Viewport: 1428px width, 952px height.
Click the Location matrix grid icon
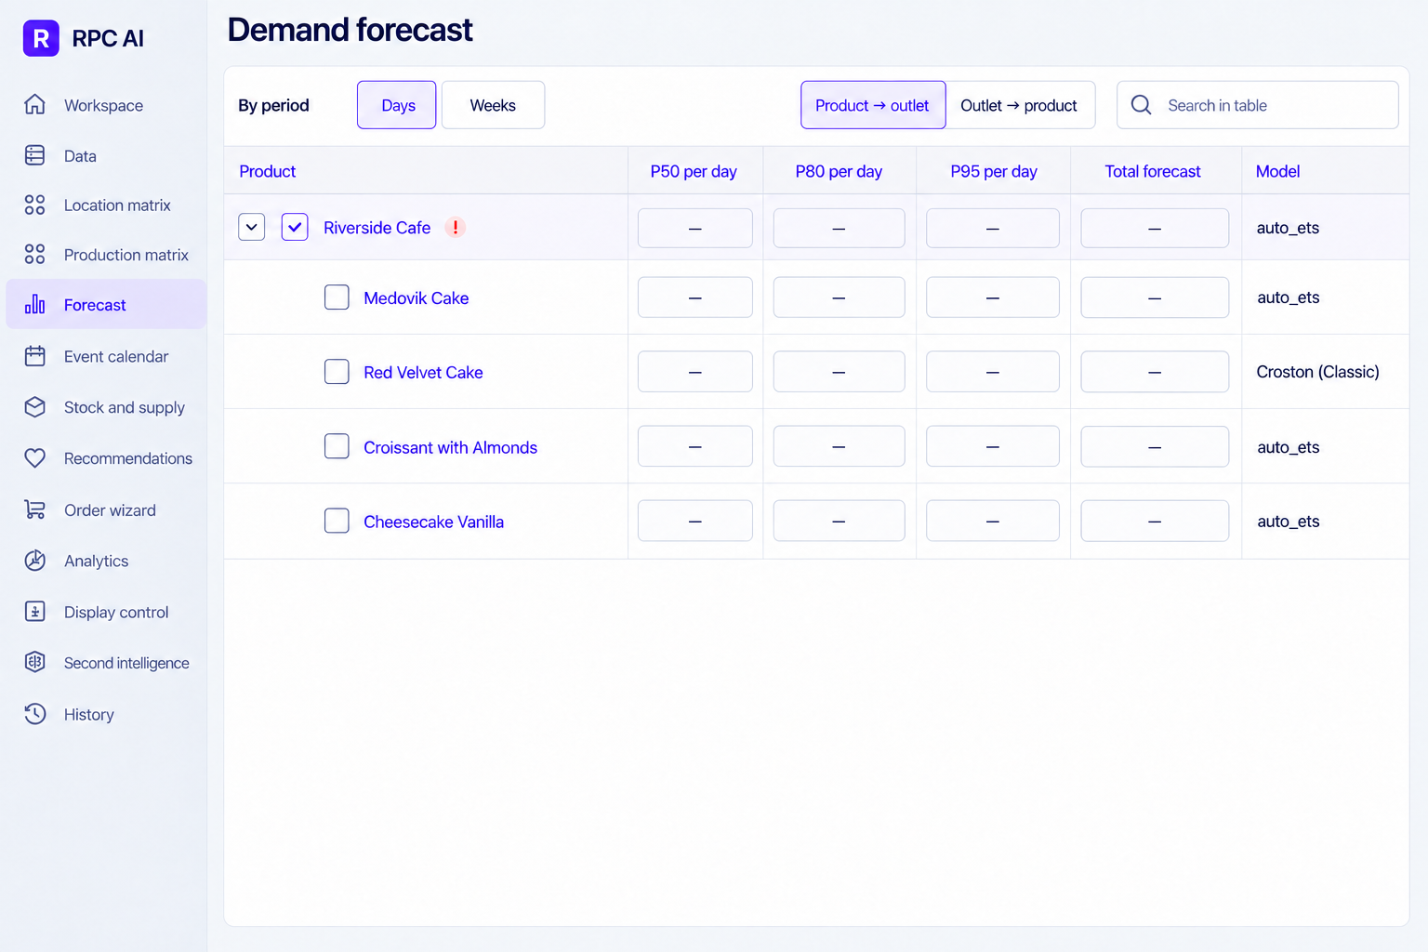[x=34, y=205]
